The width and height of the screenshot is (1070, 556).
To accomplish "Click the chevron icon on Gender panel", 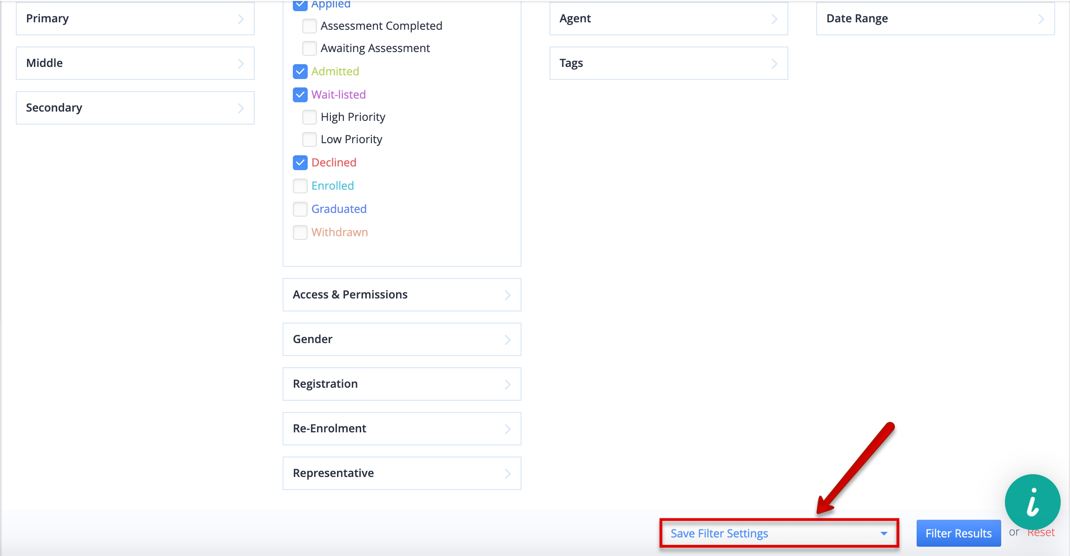I will [x=508, y=340].
